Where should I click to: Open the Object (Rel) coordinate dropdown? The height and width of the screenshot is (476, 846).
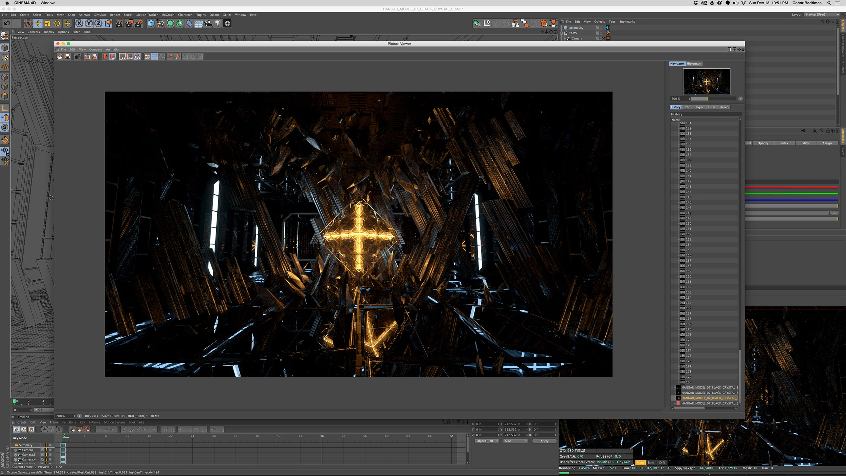pos(487,441)
